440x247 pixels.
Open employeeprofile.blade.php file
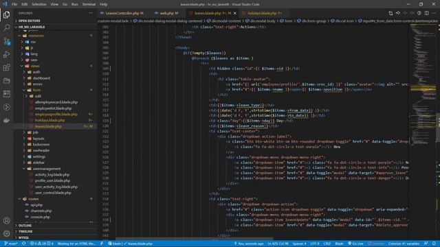[55, 115]
